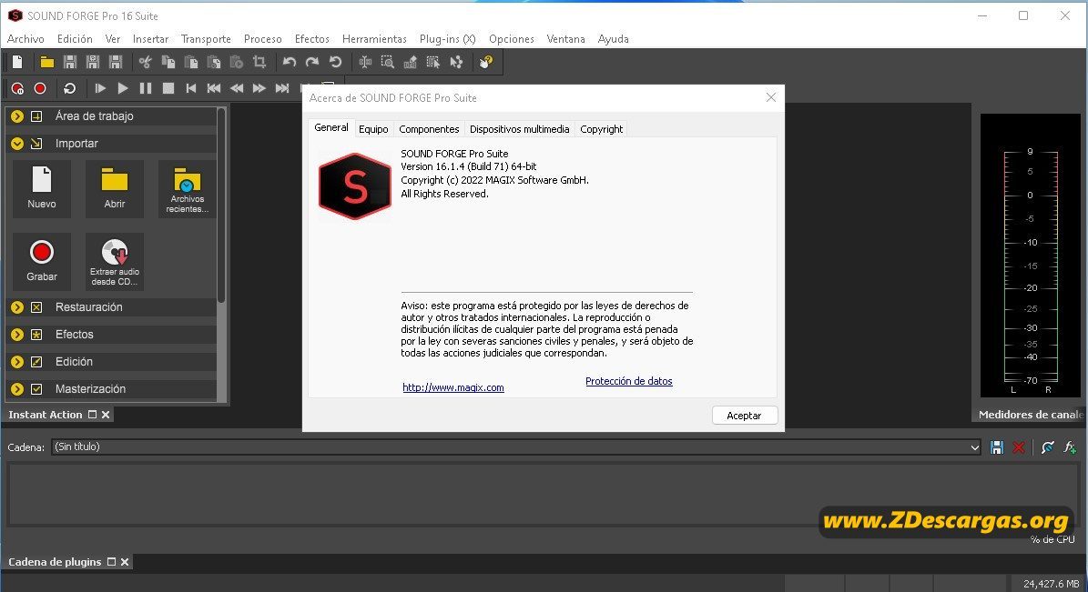Open the Archivos recientes tile
1088x592 pixels.
coord(187,188)
